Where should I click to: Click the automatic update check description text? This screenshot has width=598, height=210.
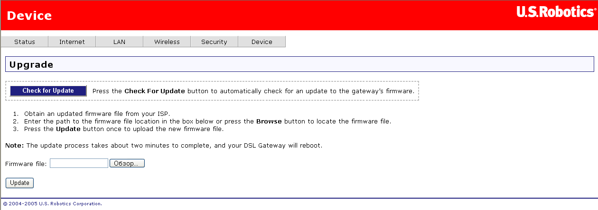253,91
